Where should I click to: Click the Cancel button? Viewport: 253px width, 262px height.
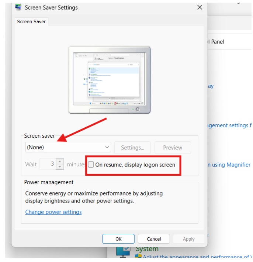[x=154, y=239]
